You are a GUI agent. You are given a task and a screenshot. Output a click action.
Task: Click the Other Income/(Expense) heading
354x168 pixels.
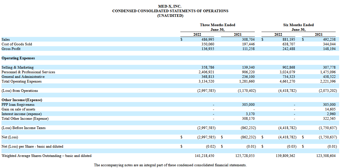coord(22,100)
